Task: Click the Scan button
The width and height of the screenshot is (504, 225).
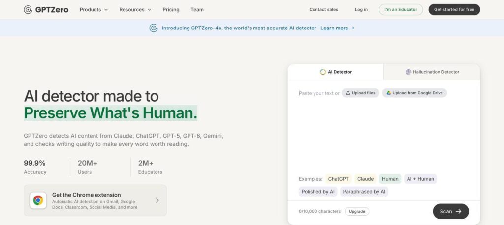Action: pos(451,211)
